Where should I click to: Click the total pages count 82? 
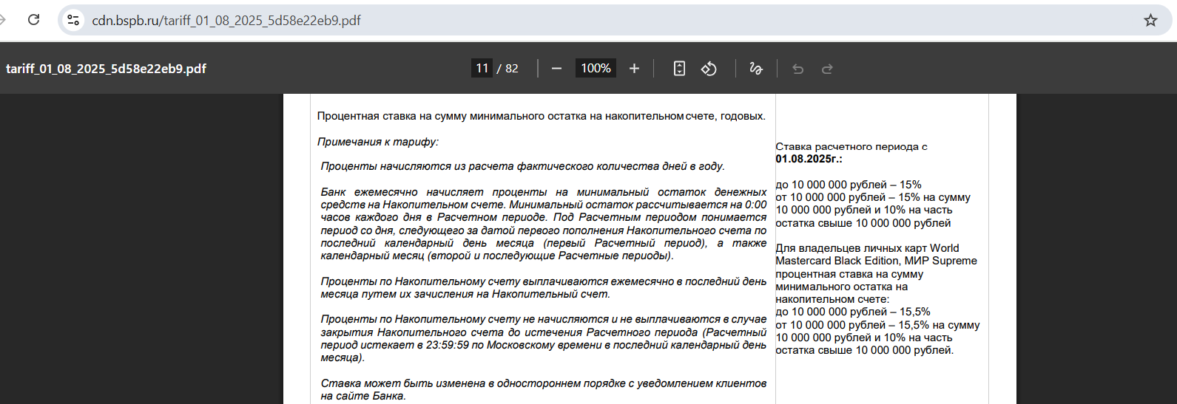pyautogui.click(x=512, y=68)
